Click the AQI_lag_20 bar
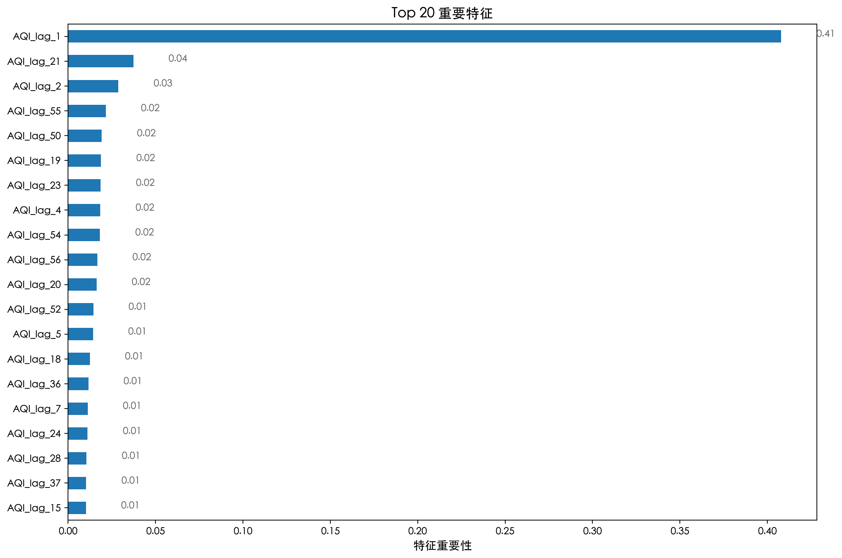This screenshot has width=842, height=558. coord(82,285)
